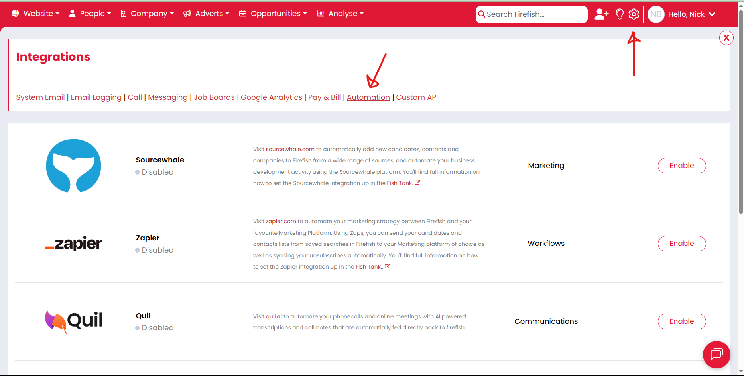The width and height of the screenshot is (744, 376).
Task: Open the chat widget bubble
Action: [x=716, y=355]
